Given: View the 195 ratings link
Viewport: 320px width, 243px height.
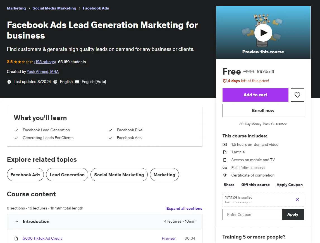Looking at the screenshot, I should 45,62.
